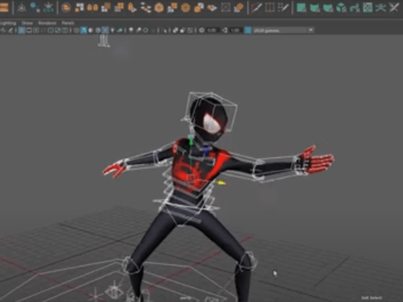
Task: Apply the first green cat-shaped constraint icon
Action: click(x=314, y=8)
